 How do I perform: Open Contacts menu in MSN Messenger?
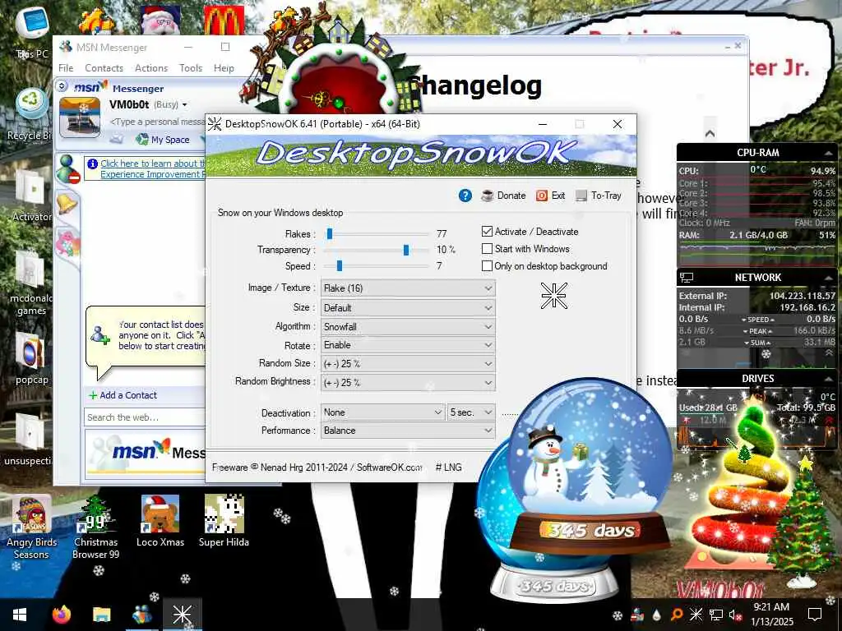(104, 68)
